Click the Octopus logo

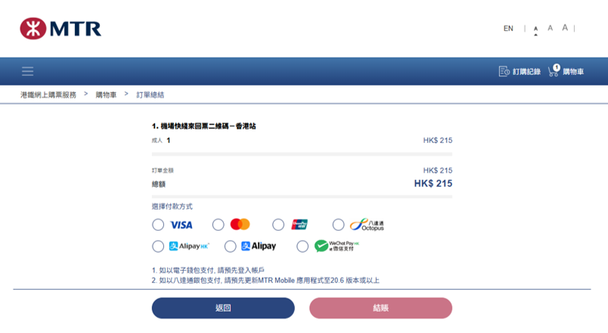367,225
